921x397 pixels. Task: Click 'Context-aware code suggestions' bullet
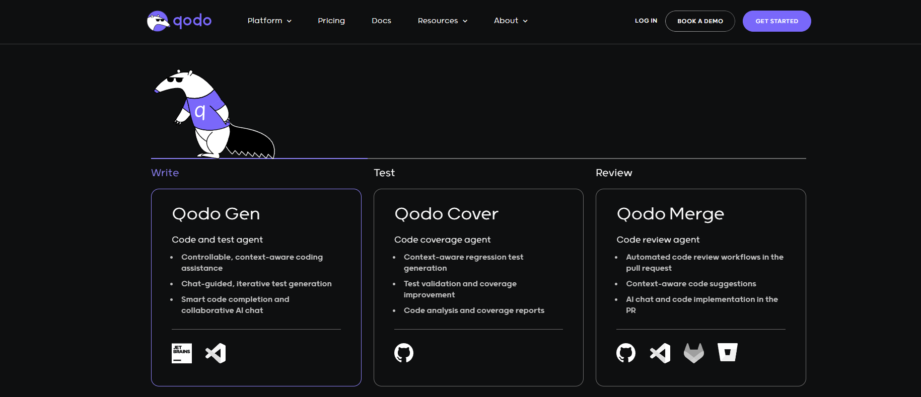click(x=691, y=284)
